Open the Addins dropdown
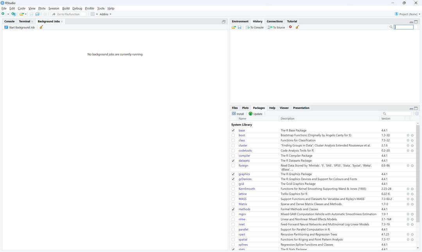This screenshot has width=422, height=252. [x=105, y=14]
